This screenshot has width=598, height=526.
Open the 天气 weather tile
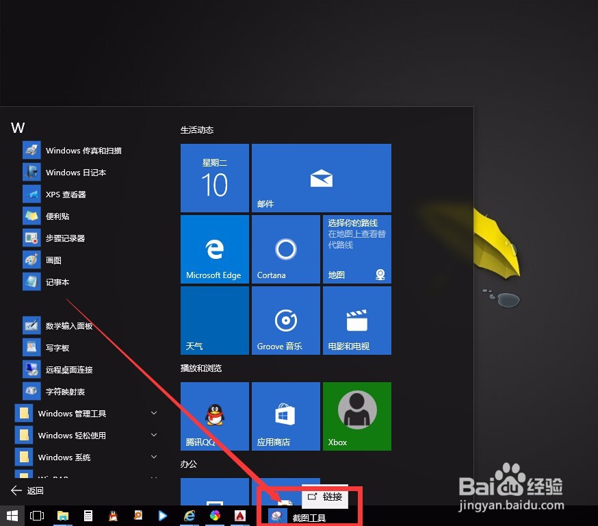tap(215, 321)
